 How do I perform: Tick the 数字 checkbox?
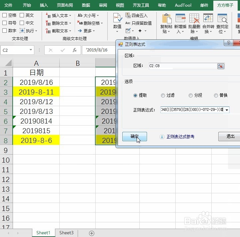pyautogui.click(x=4, y=30)
